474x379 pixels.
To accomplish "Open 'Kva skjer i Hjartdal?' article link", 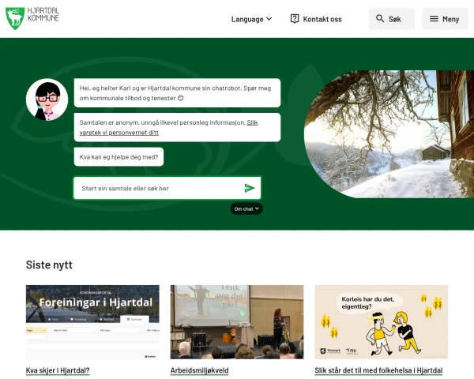I will tap(58, 370).
